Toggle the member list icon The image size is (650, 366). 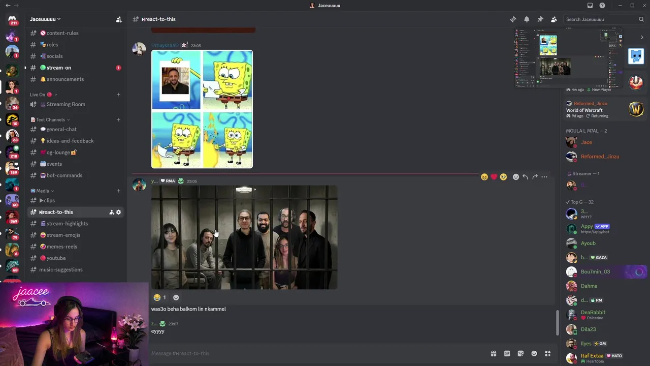coord(554,19)
